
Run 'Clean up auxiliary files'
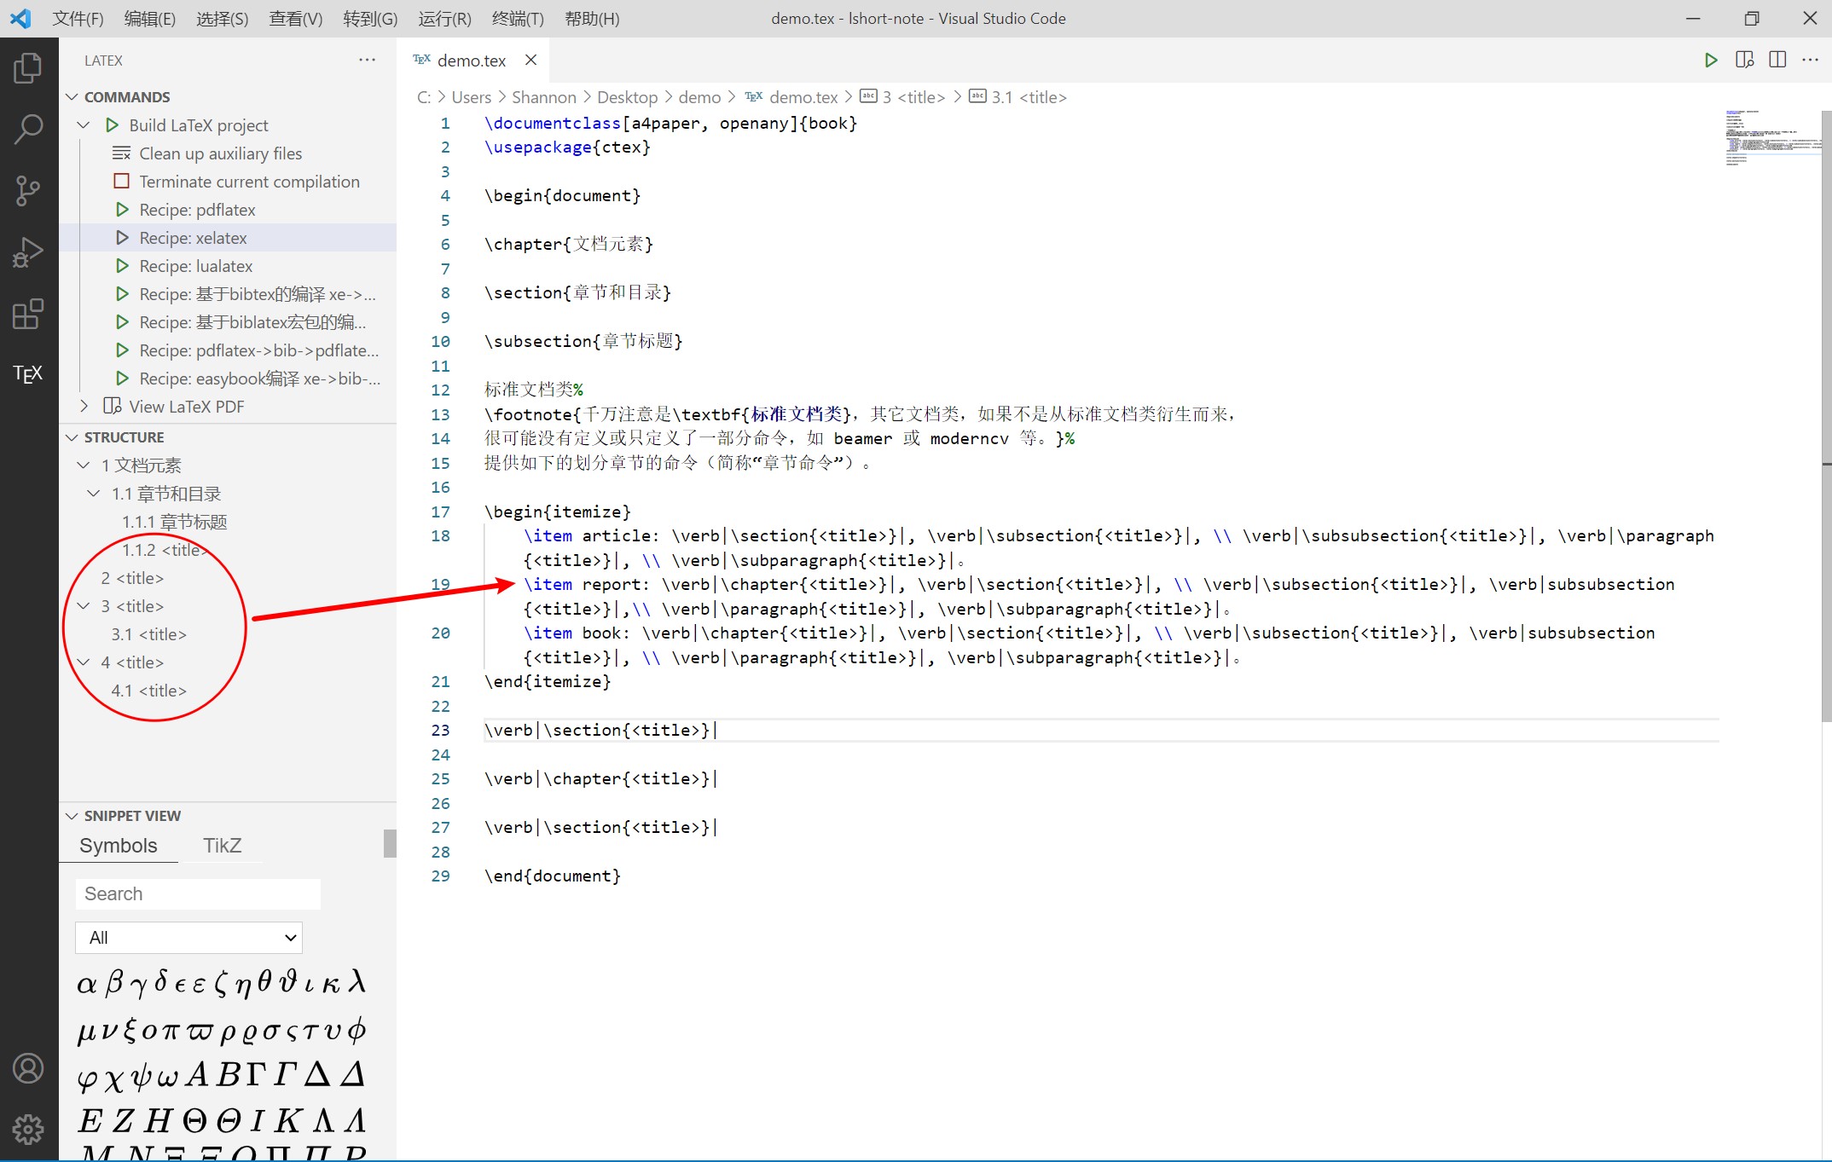[220, 153]
